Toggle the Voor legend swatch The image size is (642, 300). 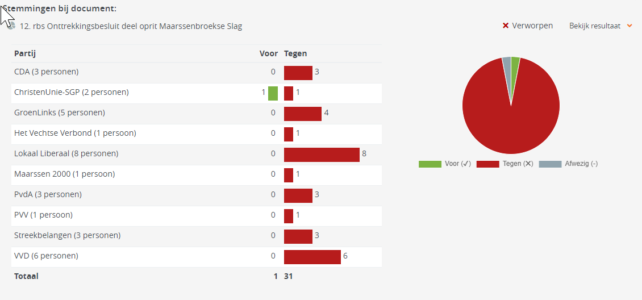(430, 164)
